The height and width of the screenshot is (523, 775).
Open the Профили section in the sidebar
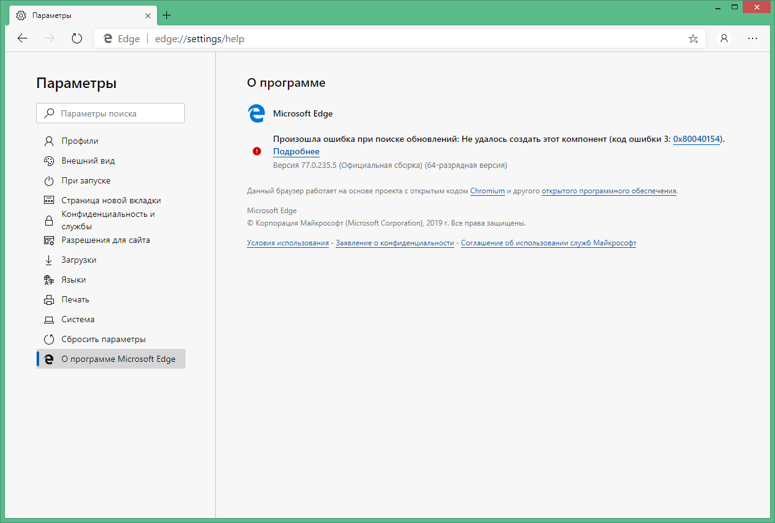pyautogui.click(x=48, y=141)
